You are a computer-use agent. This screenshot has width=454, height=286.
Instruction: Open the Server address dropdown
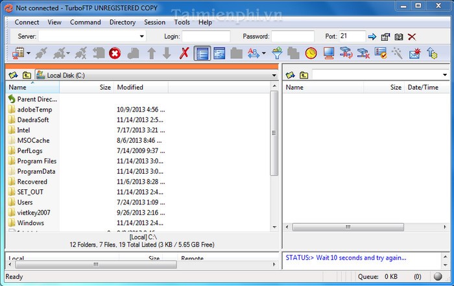142,36
